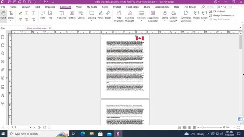Click the zoom out minus button
244x137 pixels.
198,127
